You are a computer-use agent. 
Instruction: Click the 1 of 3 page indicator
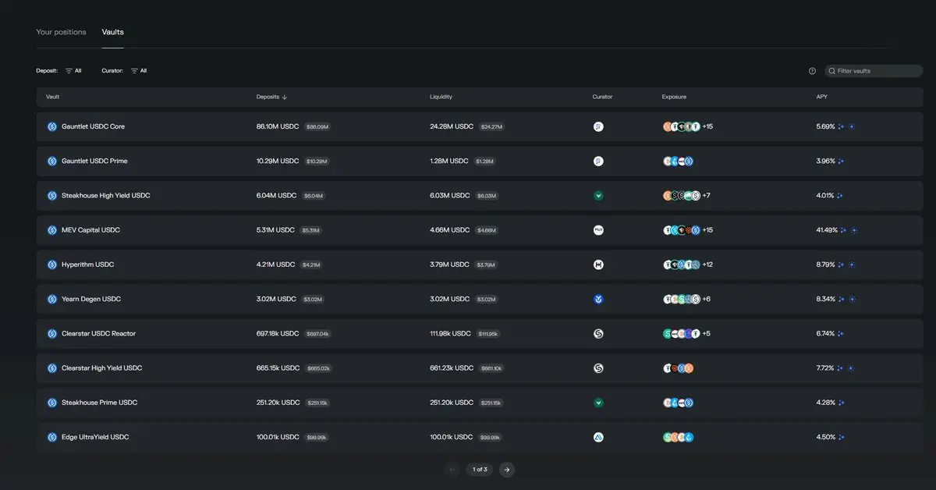(480, 470)
